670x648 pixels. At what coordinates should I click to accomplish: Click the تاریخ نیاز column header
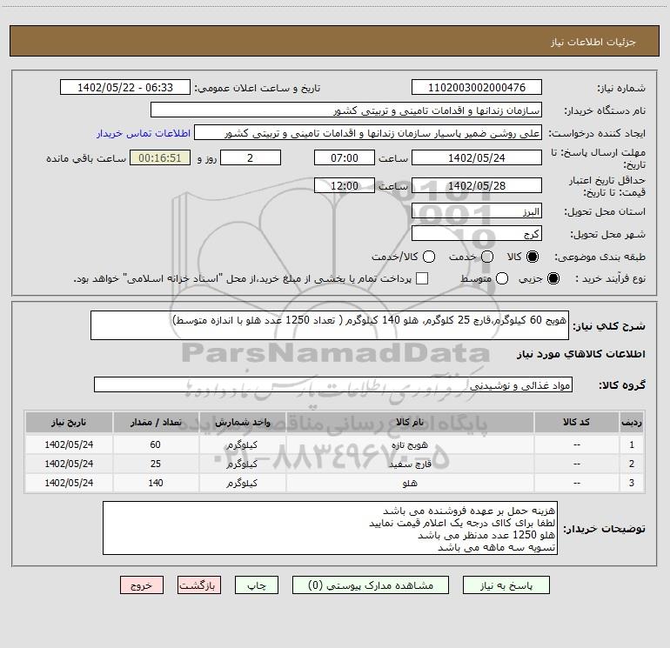tap(69, 422)
